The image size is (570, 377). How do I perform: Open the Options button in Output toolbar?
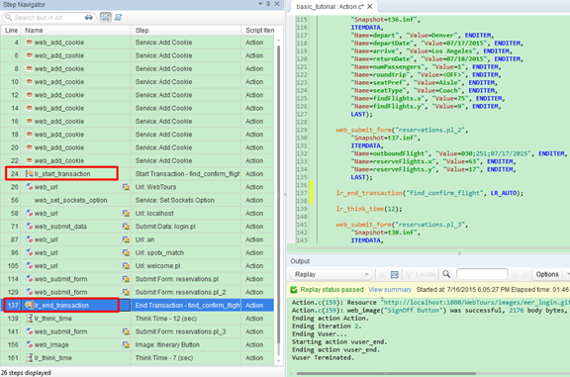[547, 274]
